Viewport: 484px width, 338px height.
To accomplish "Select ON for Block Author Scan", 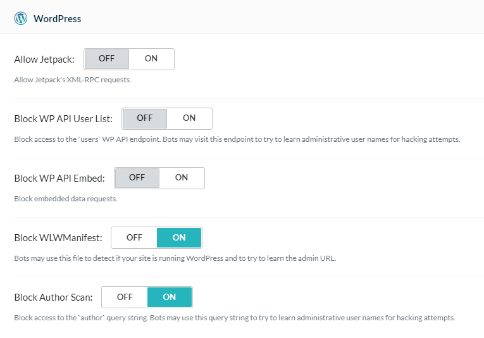I will 170,297.
